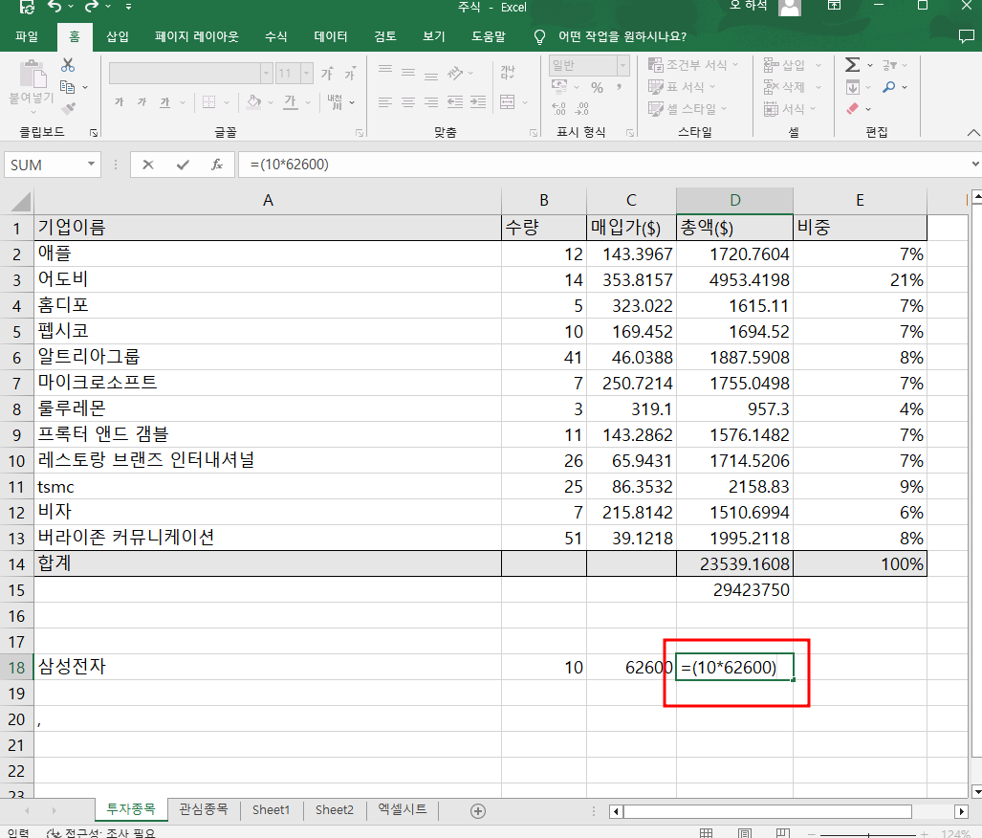This screenshot has height=838, width=982.
Task: Open the 파일 tab
Action: click(27, 36)
